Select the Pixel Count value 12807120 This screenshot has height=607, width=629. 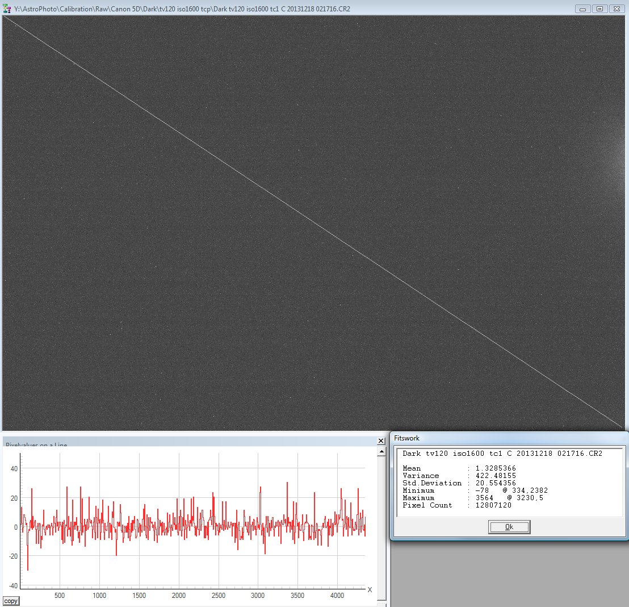[493, 505]
